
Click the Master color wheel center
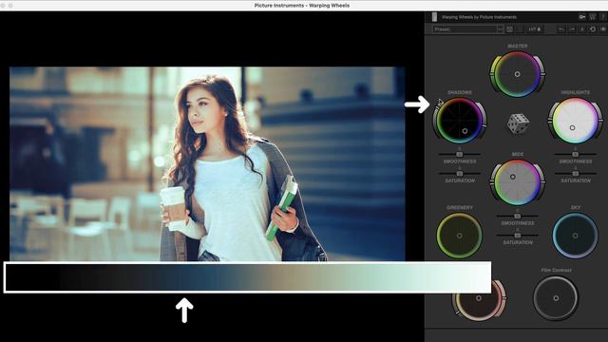(x=517, y=74)
